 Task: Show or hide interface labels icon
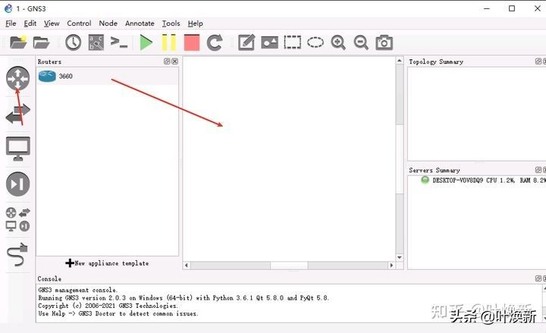point(96,42)
